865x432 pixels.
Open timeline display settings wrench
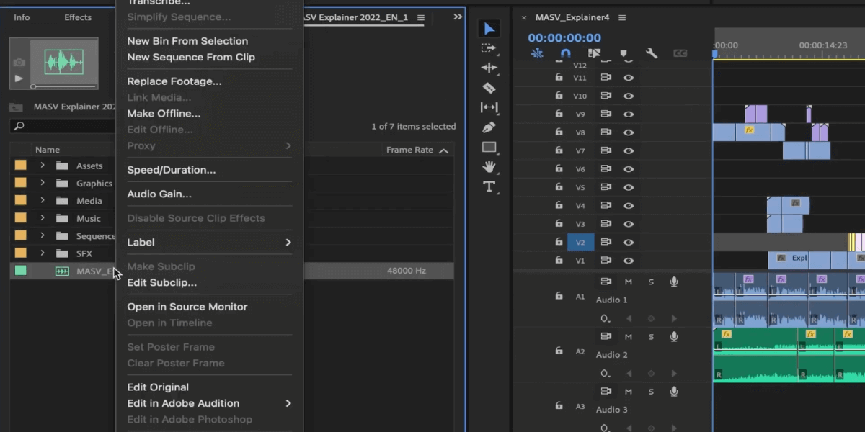(652, 53)
